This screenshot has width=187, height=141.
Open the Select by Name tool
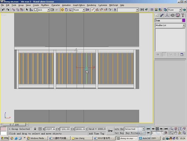click(x=31, y=10)
